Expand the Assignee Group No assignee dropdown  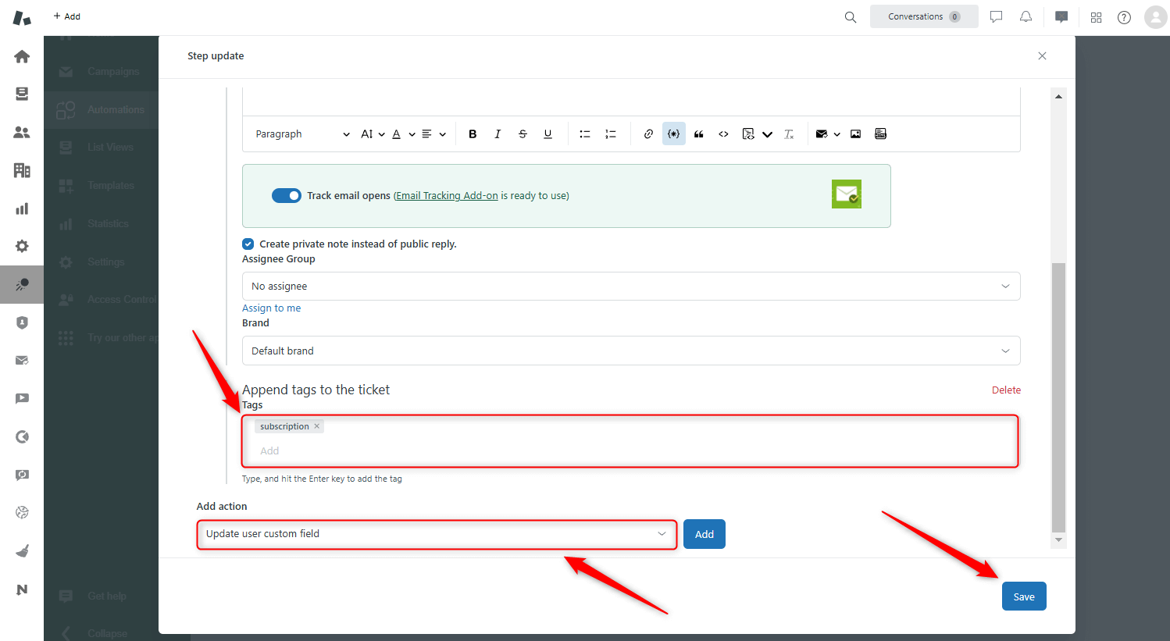click(x=631, y=287)
